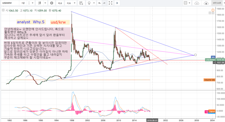Click the trendline start circle handle near 1996
Viewport: 225px width, 122px height.
pos(63,79)
